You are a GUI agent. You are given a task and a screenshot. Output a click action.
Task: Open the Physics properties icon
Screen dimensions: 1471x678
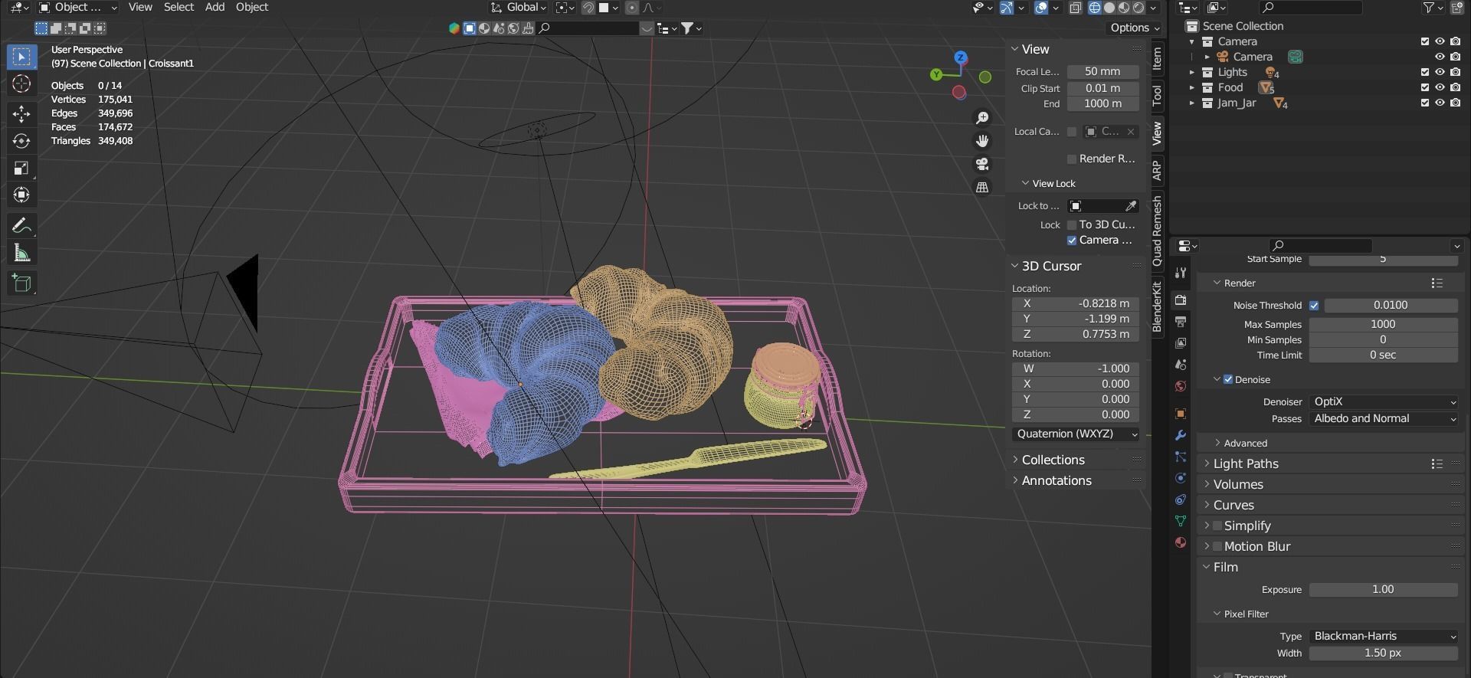point(1181,478)
